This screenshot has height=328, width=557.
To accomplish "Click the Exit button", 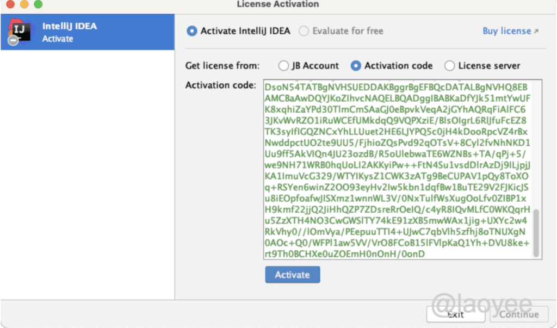I will [455, 314].
